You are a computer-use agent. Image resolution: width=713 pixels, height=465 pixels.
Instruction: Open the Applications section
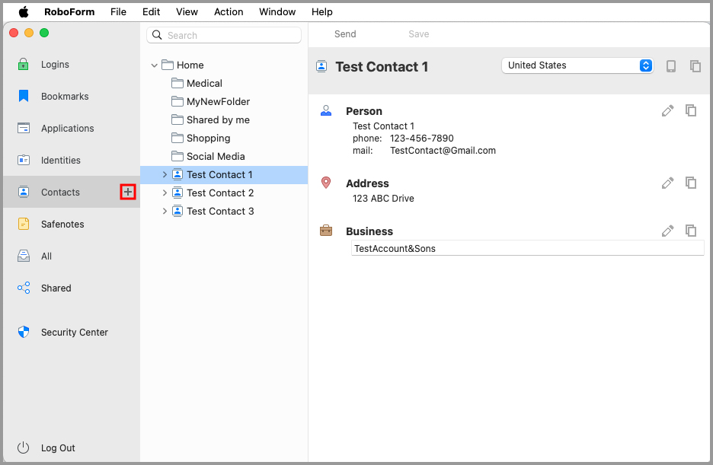[72, 129]
